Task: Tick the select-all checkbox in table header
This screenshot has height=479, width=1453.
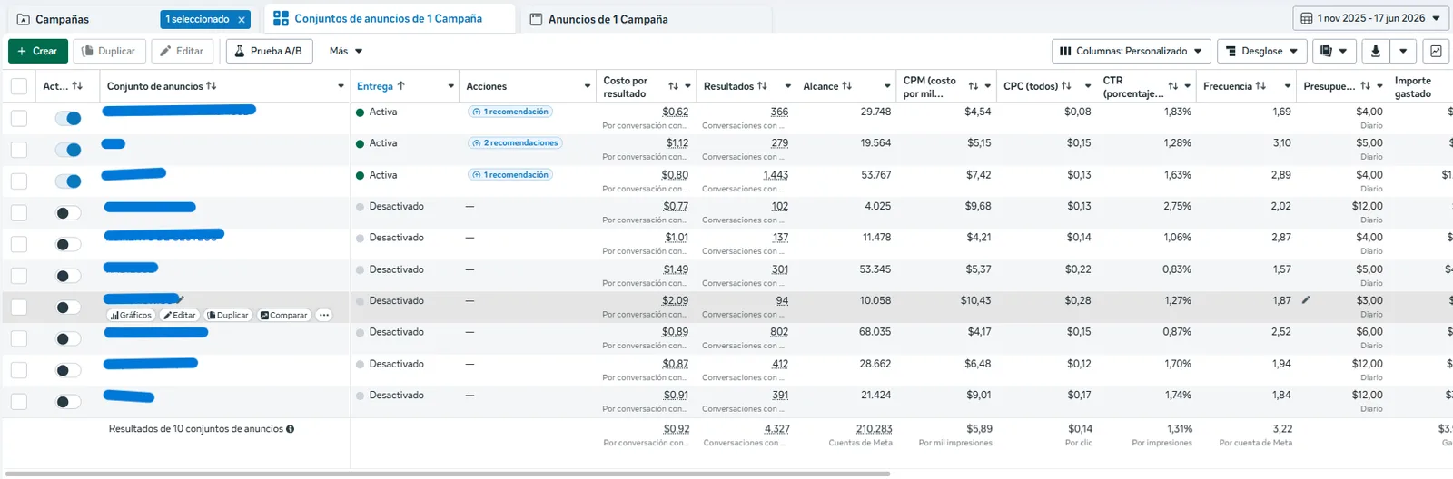Action: tap(18, 86)
